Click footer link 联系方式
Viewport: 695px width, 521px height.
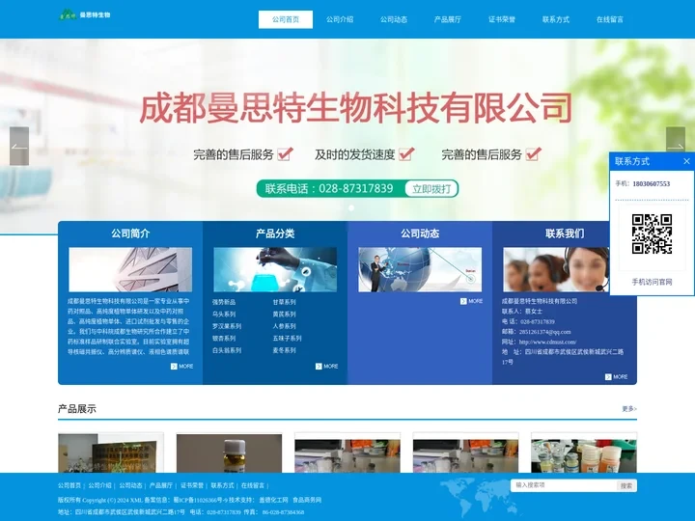pos(223,485)
